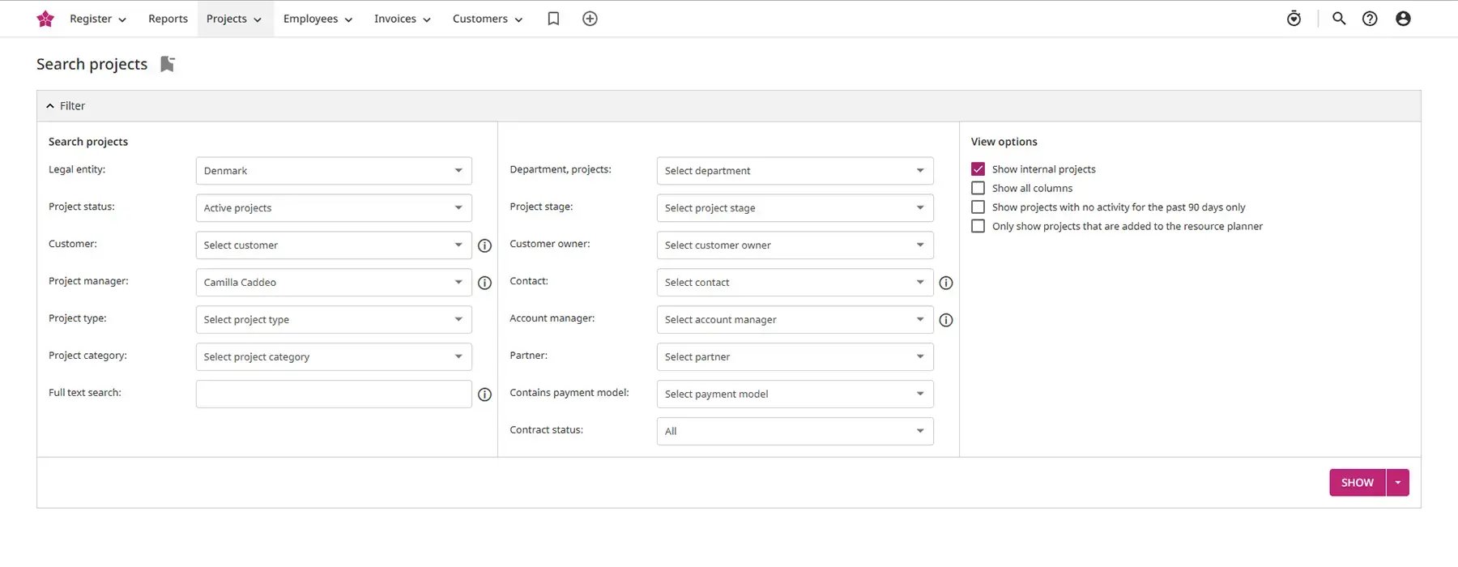Click info icon next to Contact field
The width and height of the screenshot is (1458, 567).
[945, 283]
